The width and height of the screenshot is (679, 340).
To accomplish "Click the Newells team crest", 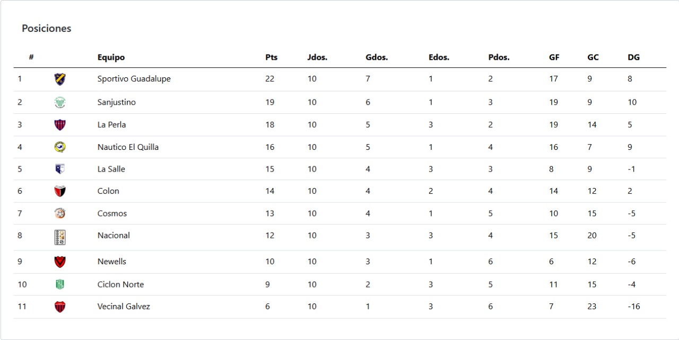I will (60, 262).
